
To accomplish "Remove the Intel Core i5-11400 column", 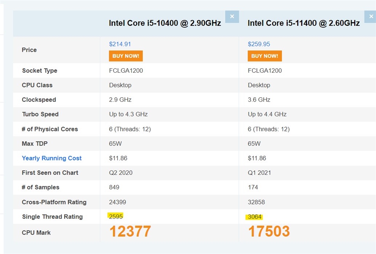I will 370,17.
